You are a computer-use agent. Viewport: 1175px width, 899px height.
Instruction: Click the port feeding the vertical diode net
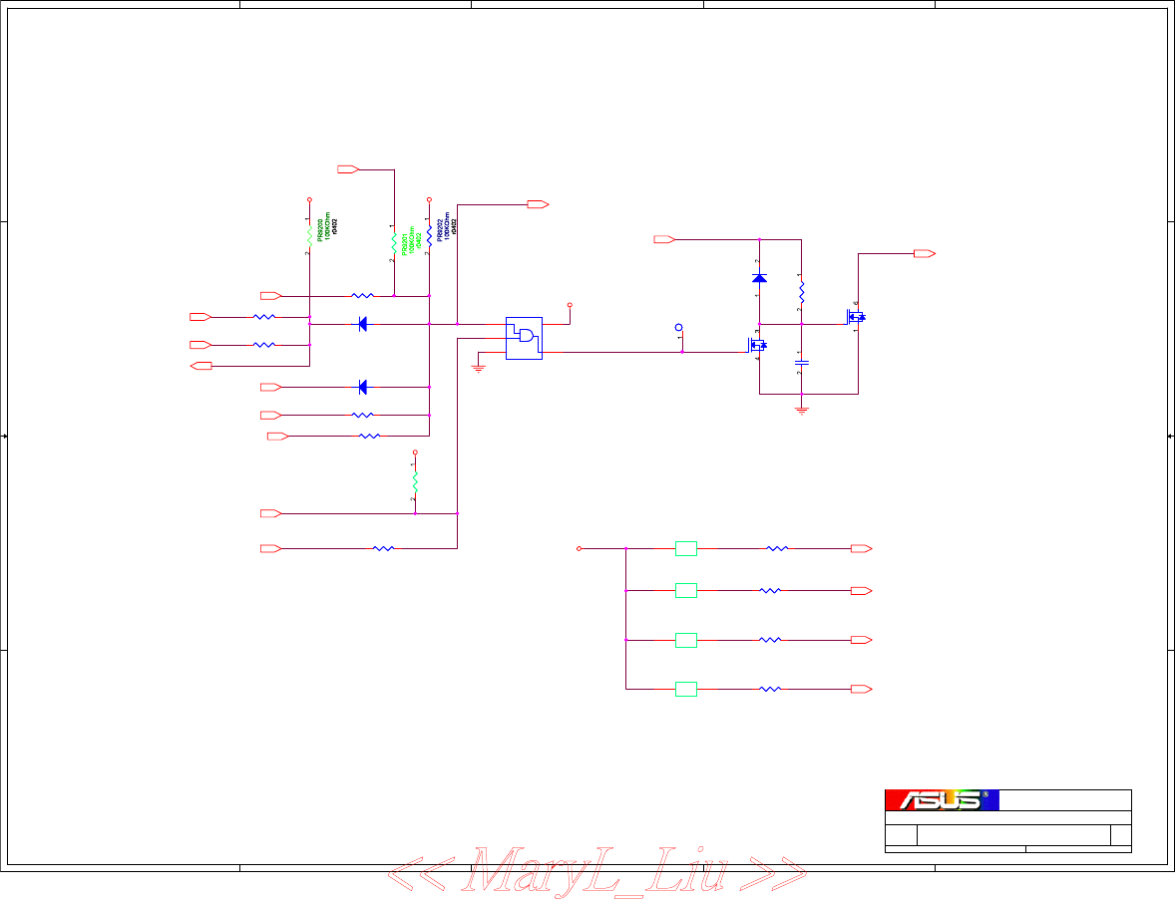(x=664, y=239)
